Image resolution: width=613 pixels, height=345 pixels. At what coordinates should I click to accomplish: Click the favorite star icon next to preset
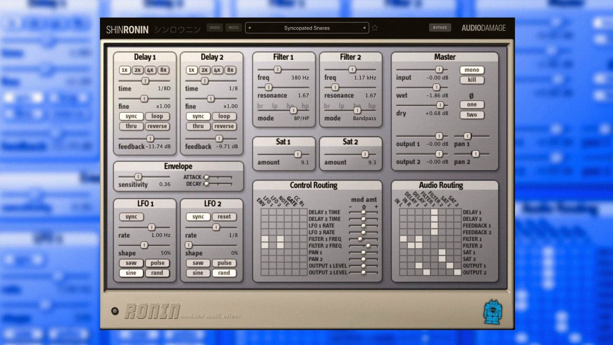tap(375, 28)
